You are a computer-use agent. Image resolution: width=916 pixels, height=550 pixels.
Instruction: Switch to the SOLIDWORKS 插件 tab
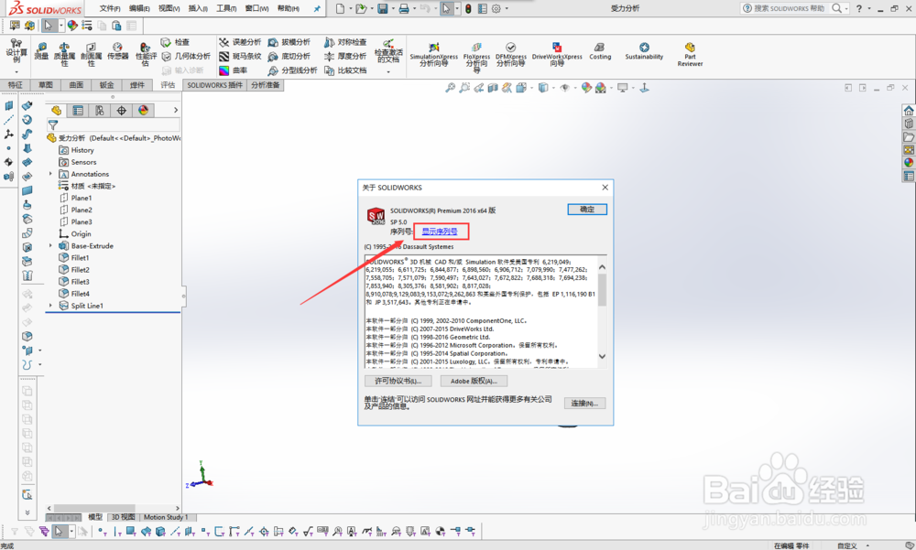point(214,85)
